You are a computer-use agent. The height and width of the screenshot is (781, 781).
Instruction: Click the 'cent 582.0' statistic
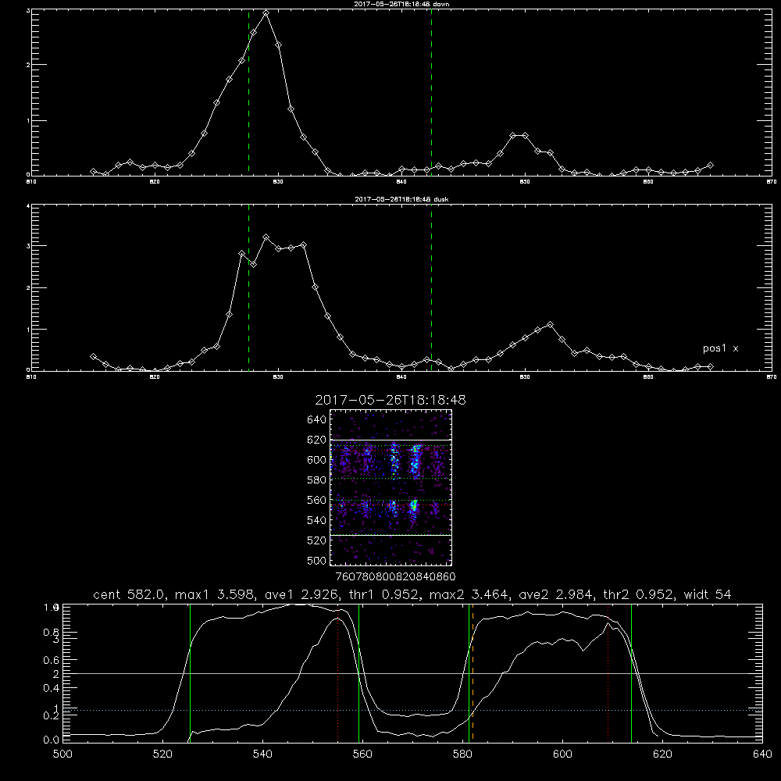pyautogui.click(x=130, y=594)
